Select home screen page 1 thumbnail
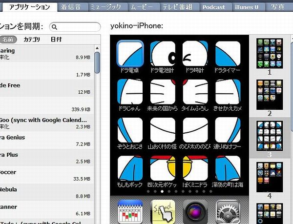Viewport: 293px width, 224px height. point(270,53)
